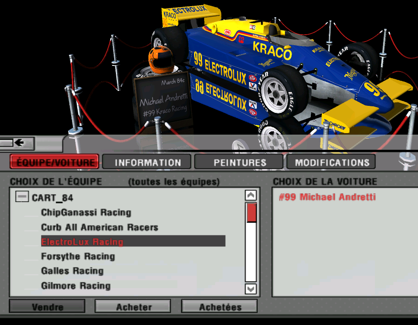The image size is (418, 325).
Task: Click the (toutes les équipes) filter label
Action: [x=174, y=182]
